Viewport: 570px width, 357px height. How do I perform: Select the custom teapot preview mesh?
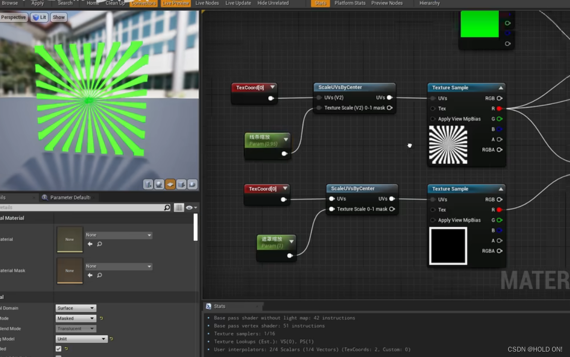(x=191, y=184)
